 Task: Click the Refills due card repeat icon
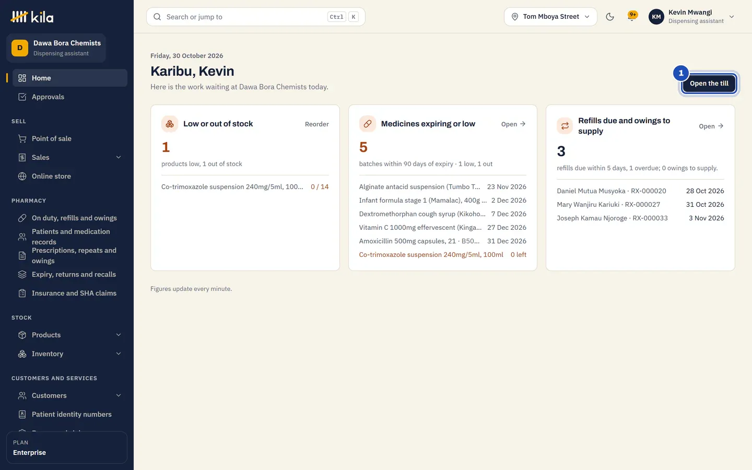coord(565,126)
